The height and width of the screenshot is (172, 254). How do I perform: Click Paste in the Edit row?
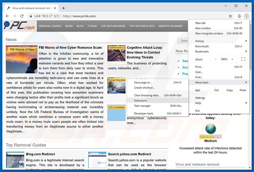pos(243,90)
